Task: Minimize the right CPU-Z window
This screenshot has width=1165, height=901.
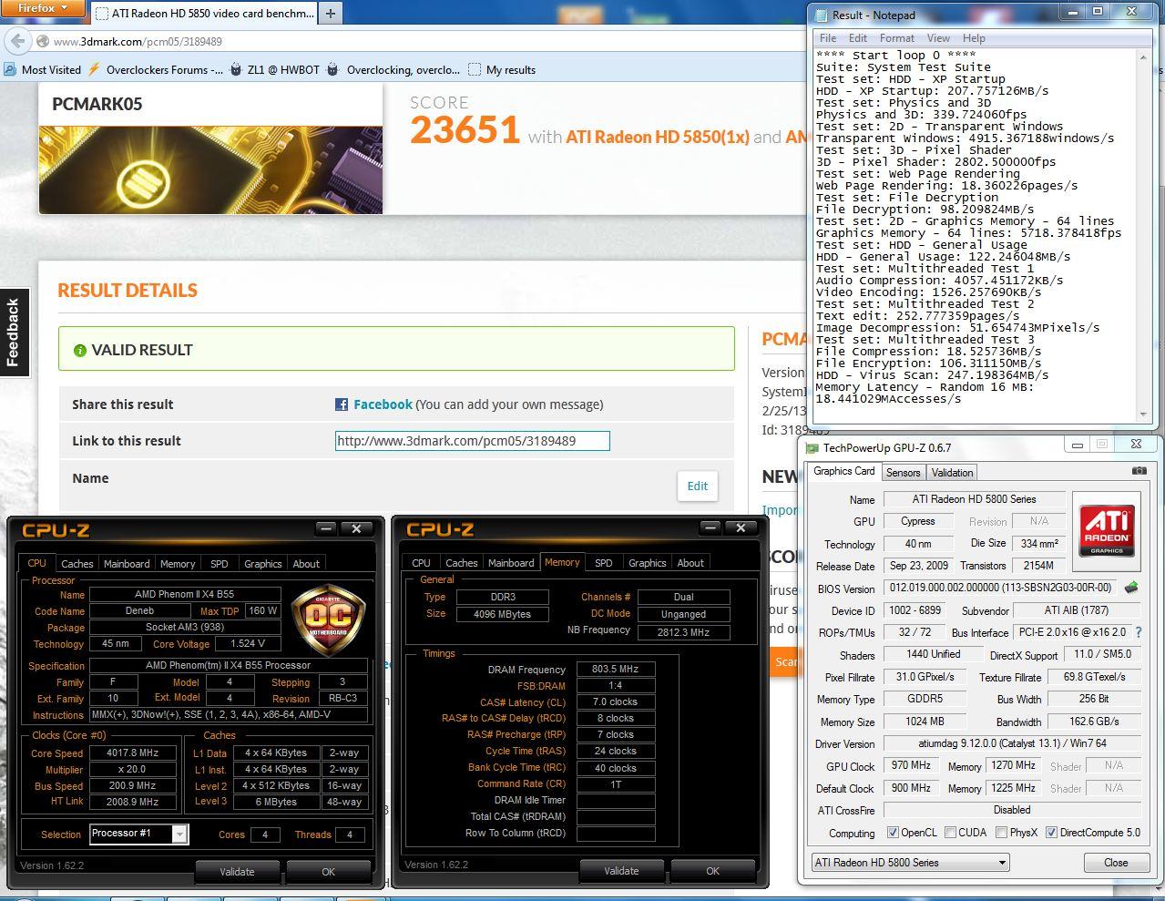Action: (710, 527)
